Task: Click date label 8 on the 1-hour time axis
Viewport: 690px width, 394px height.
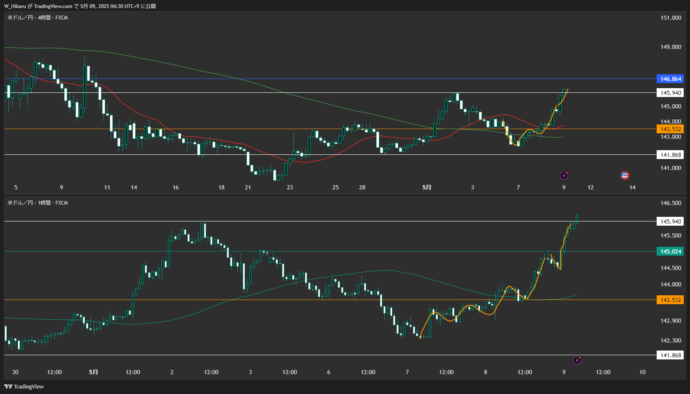Action: (x=485, y=372)
